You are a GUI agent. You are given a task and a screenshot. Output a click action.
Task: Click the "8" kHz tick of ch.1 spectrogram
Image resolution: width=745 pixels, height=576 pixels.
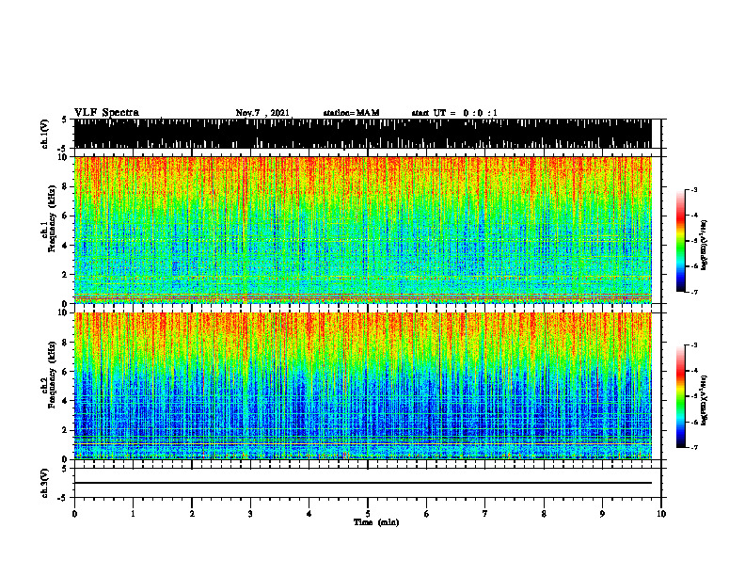(64, 186)
